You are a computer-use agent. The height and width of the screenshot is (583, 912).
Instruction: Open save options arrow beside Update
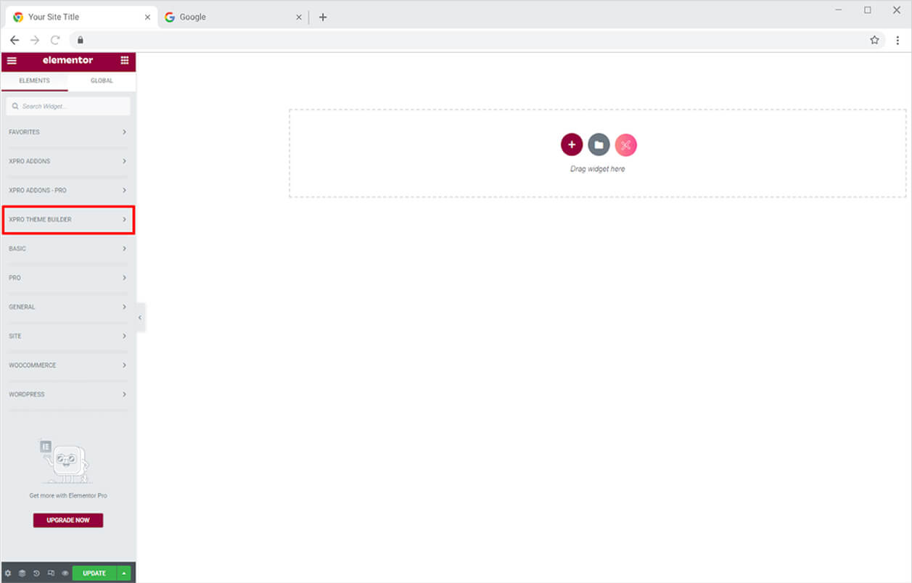pos(124,573)
